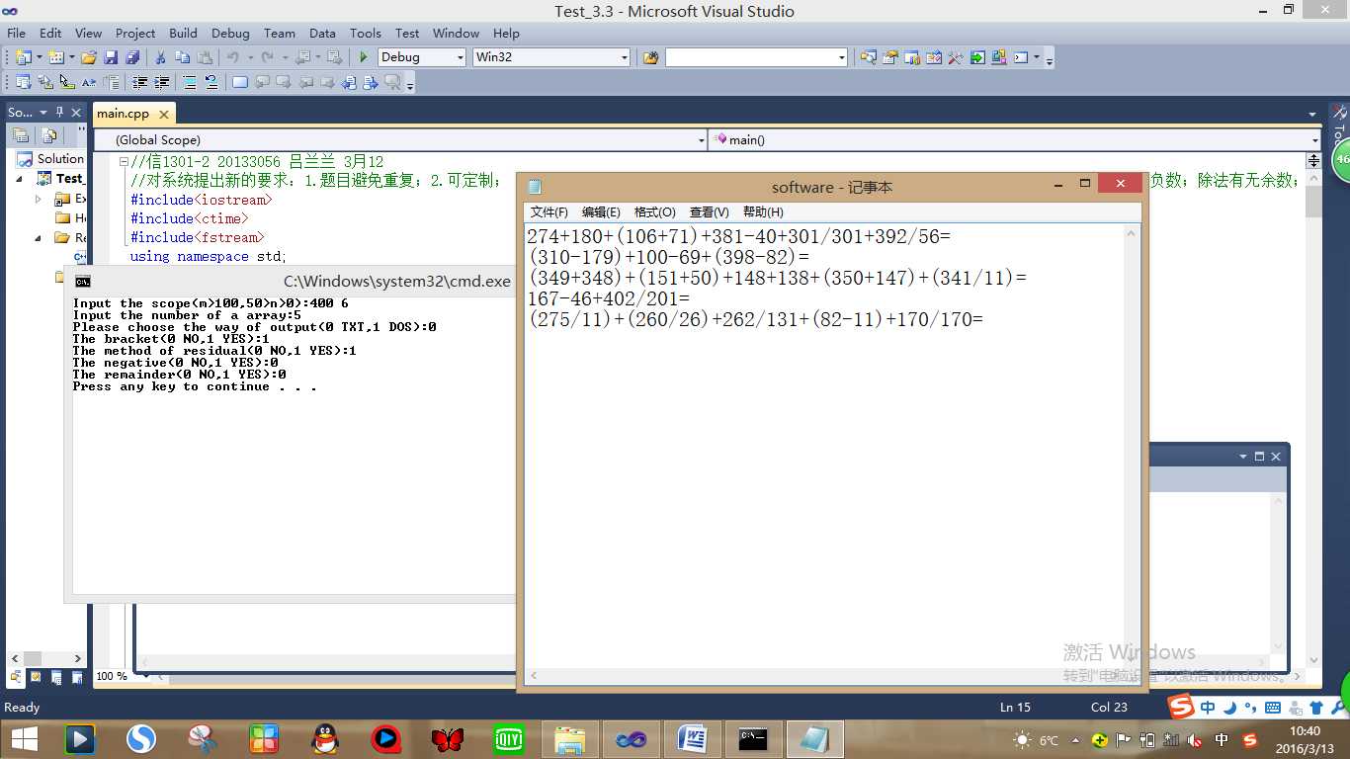Switch to the main.cpp tab

(124, 114)
